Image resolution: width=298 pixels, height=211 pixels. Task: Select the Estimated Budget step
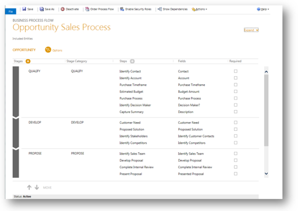point(131,92)
